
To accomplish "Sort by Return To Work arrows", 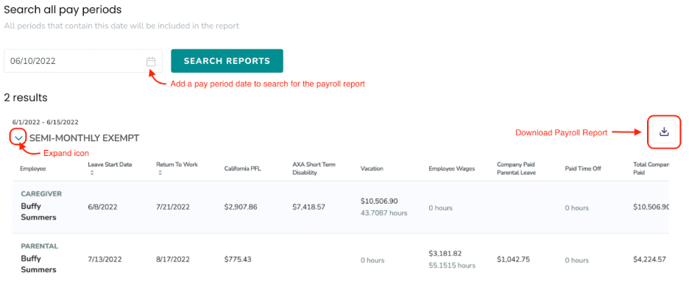I will coord(160,173).
